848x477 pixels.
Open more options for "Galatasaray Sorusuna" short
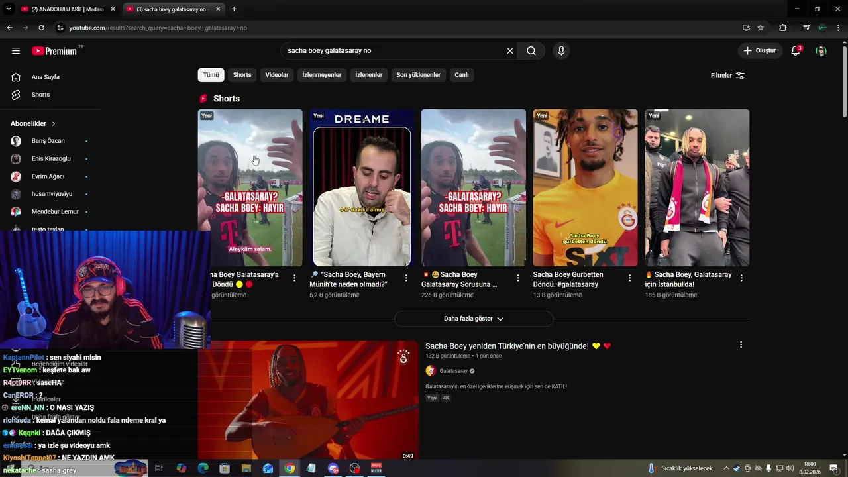(518, 278)
